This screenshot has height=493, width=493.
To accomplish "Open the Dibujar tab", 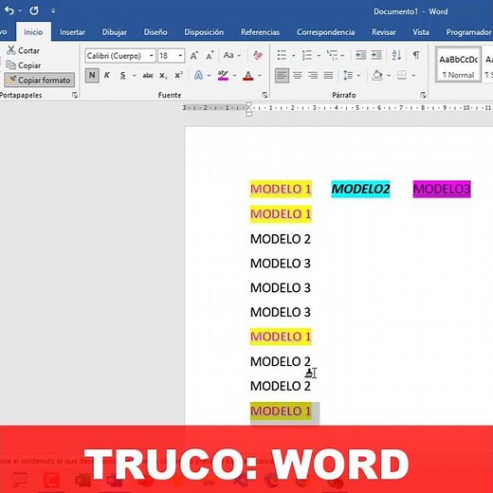I will [114, 32].
